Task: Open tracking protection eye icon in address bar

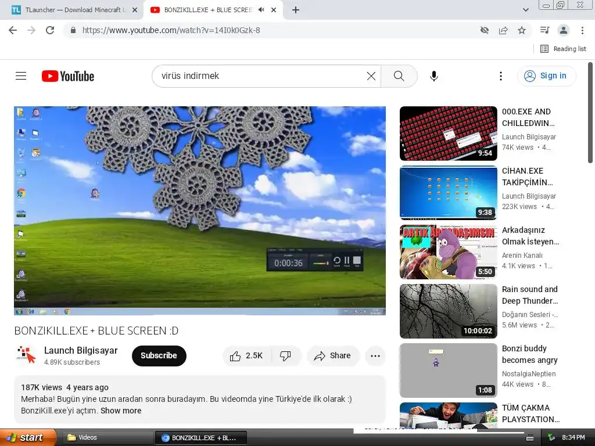Action: 484,30
